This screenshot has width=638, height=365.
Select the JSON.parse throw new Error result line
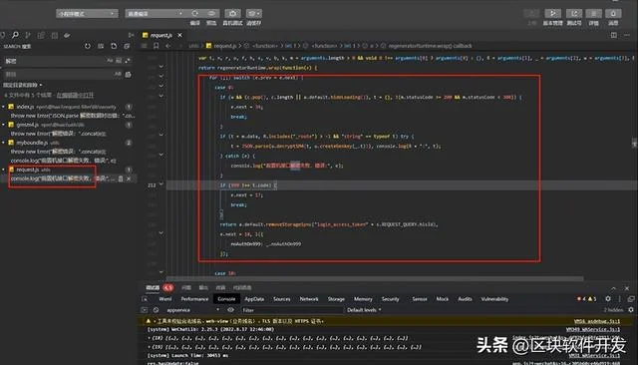pos(73,116)
